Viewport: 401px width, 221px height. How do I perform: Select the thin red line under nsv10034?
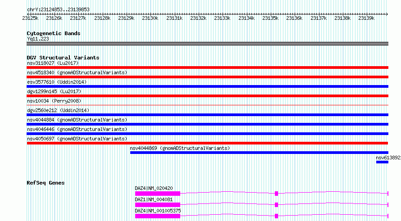[x=207, y=105]
